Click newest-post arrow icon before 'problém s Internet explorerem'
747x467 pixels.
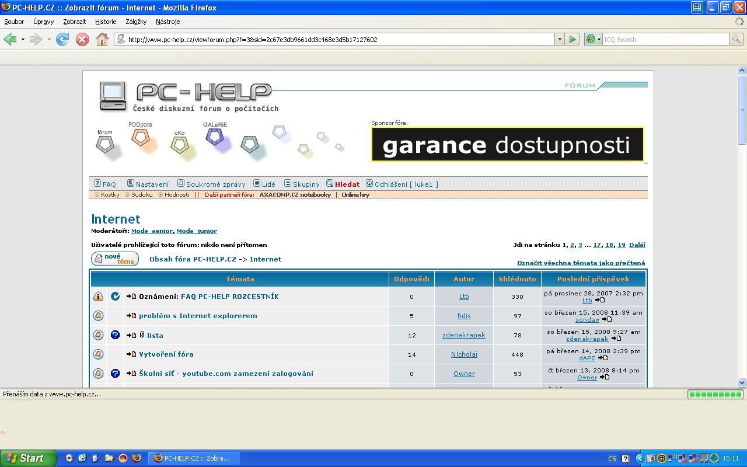pos(131,316)
